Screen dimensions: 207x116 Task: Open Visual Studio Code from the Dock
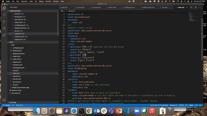126,111
